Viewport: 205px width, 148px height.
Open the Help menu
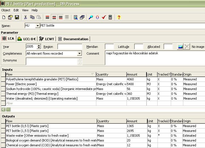point(35,10)
